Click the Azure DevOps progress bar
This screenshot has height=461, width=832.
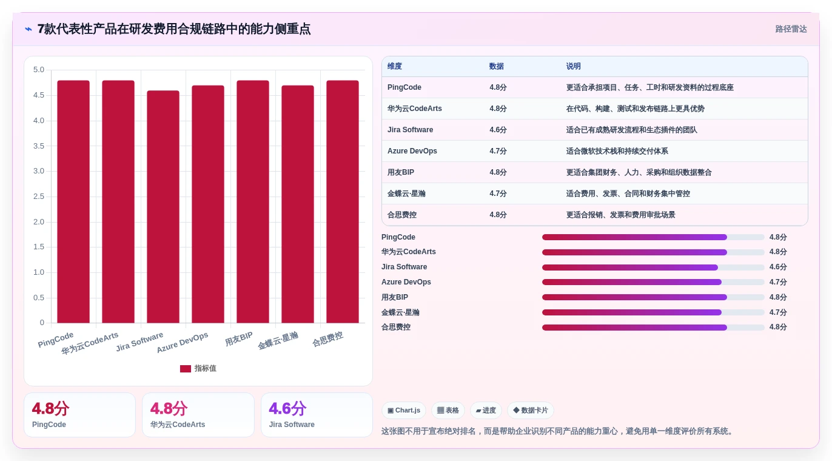[x=653, y=282]
